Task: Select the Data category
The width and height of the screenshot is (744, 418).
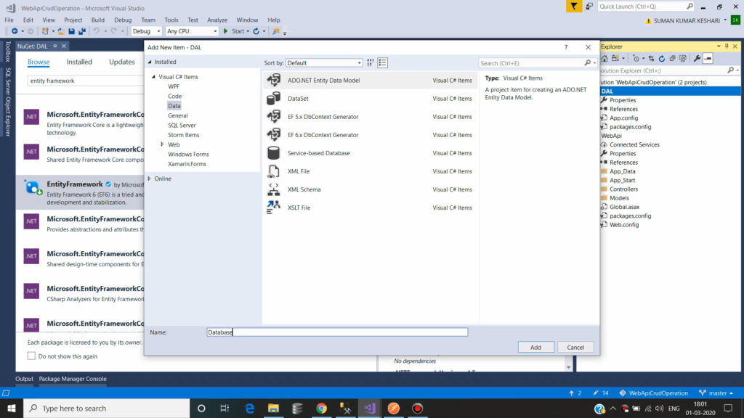Action: tap(174, 106)
